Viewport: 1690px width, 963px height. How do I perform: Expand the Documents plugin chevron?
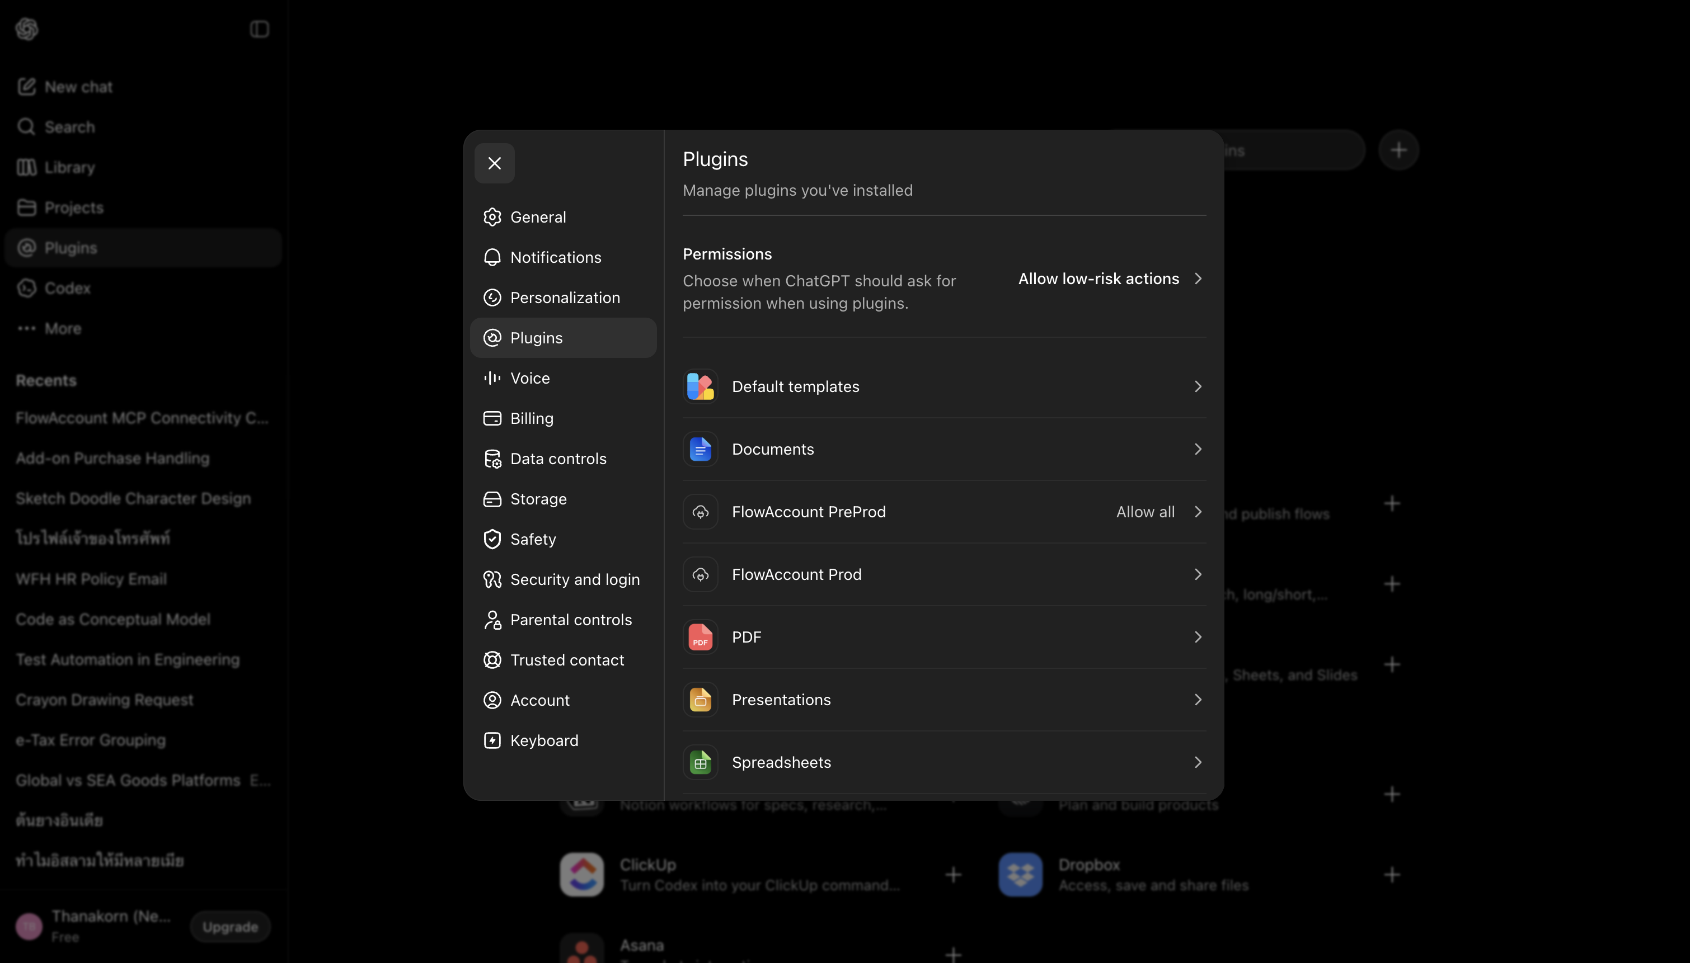(x=1198, y=449)
